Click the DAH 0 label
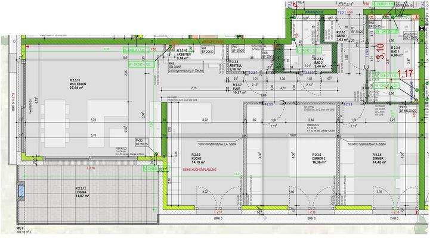 click(x=395, y=218)
